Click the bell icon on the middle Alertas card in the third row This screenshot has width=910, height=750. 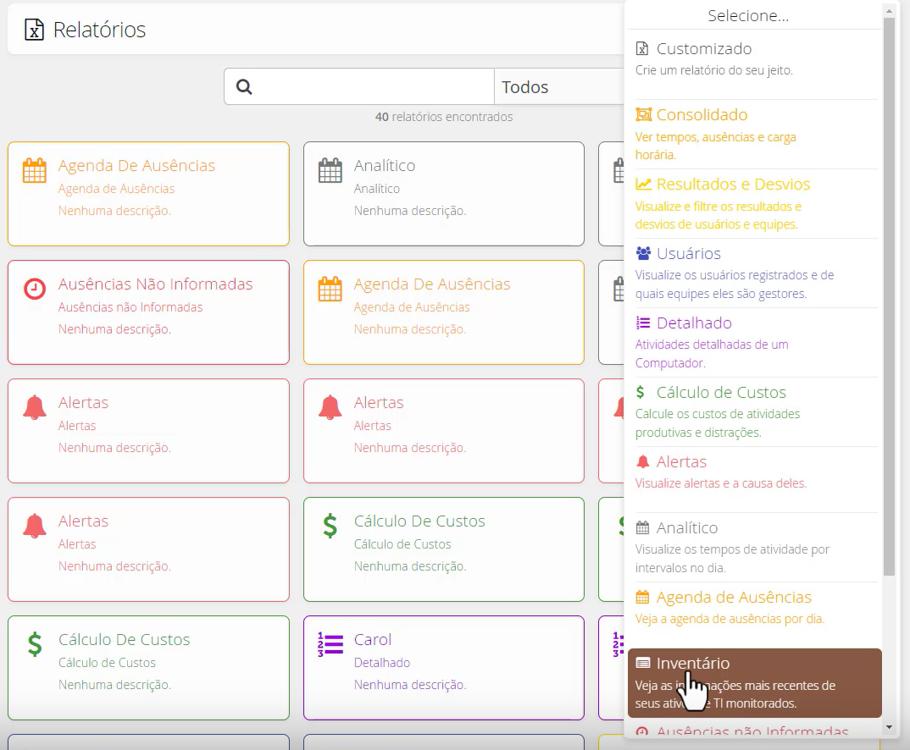330,407
